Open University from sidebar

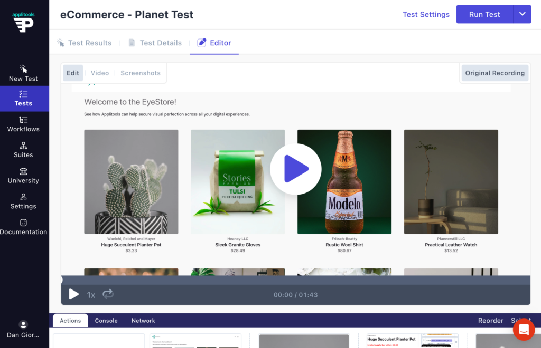(23, 176)
